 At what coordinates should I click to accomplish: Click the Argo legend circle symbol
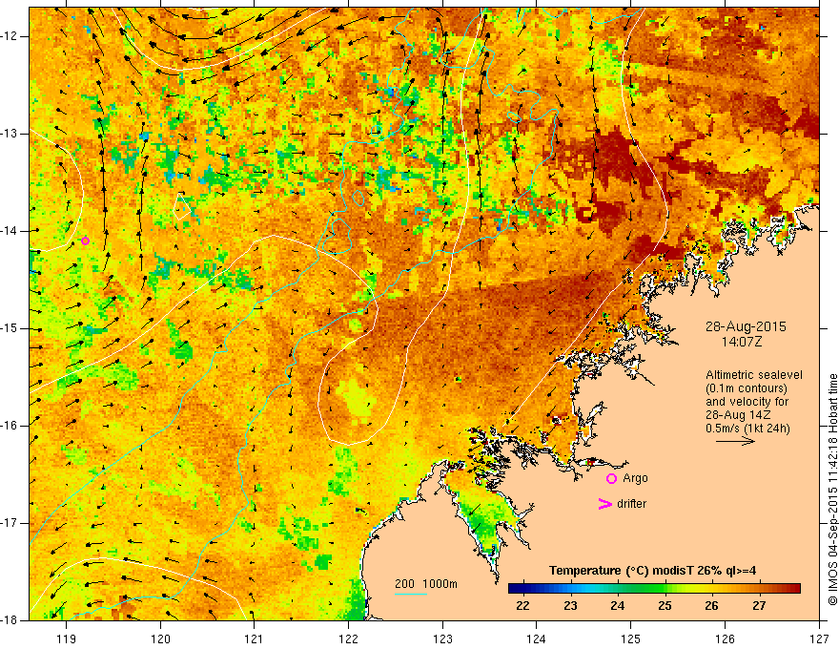tap(611, 479)
